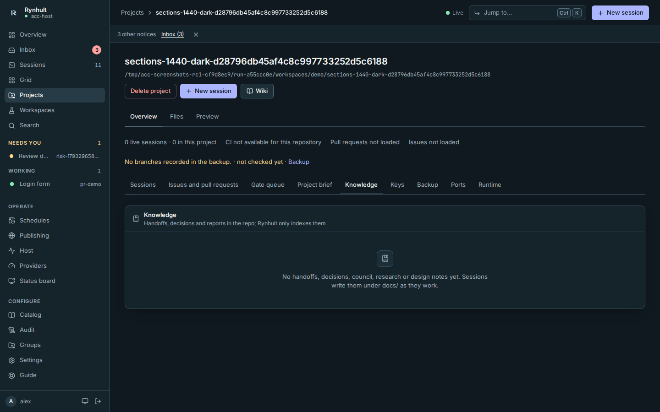The height and width of the screenshot is (412, 660).
Task: Click the Live status indicator
Action: click(x=455, y=13)
